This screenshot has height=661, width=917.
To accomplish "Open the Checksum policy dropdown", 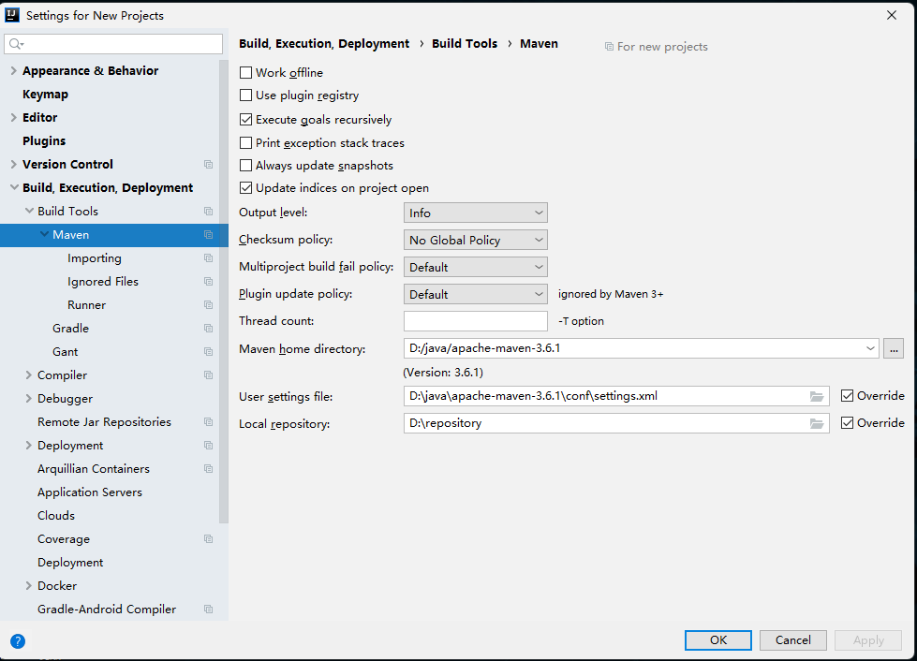I will pos(476,240).
